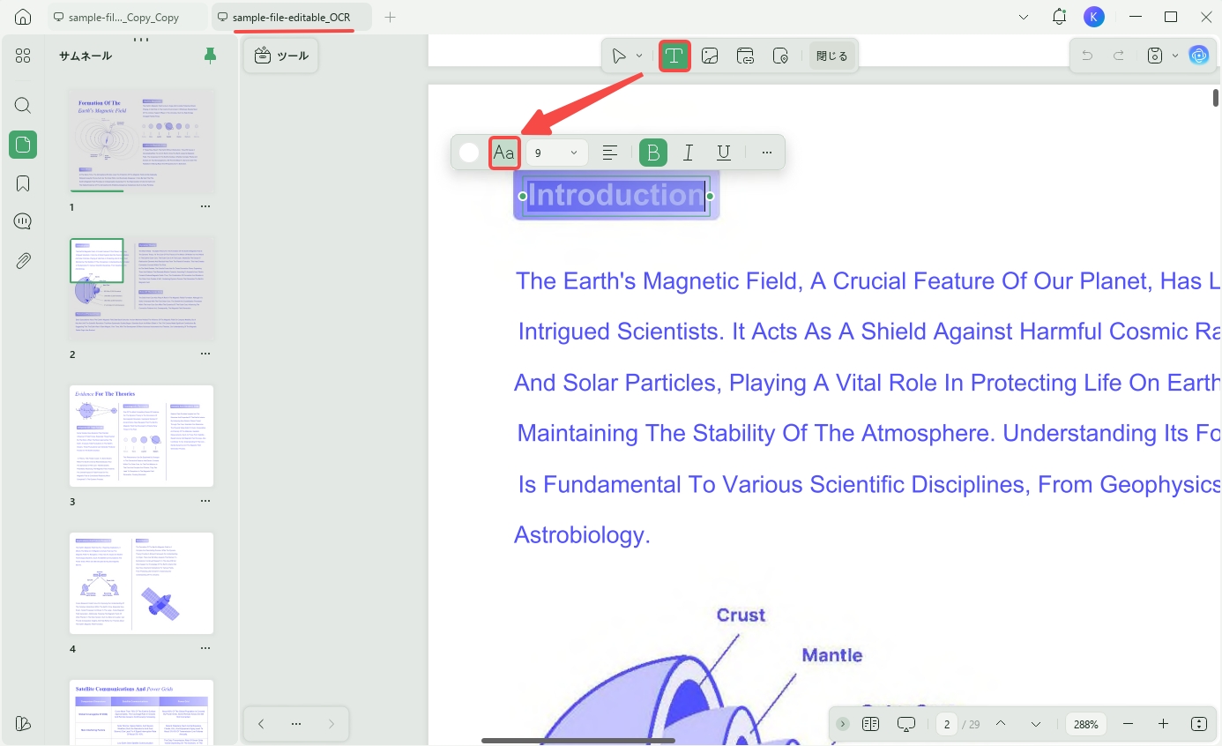The width and height of the screenshot is (1222, 746).
Task: Select page 4 thumbnail
Action: (x=142, y=583)
